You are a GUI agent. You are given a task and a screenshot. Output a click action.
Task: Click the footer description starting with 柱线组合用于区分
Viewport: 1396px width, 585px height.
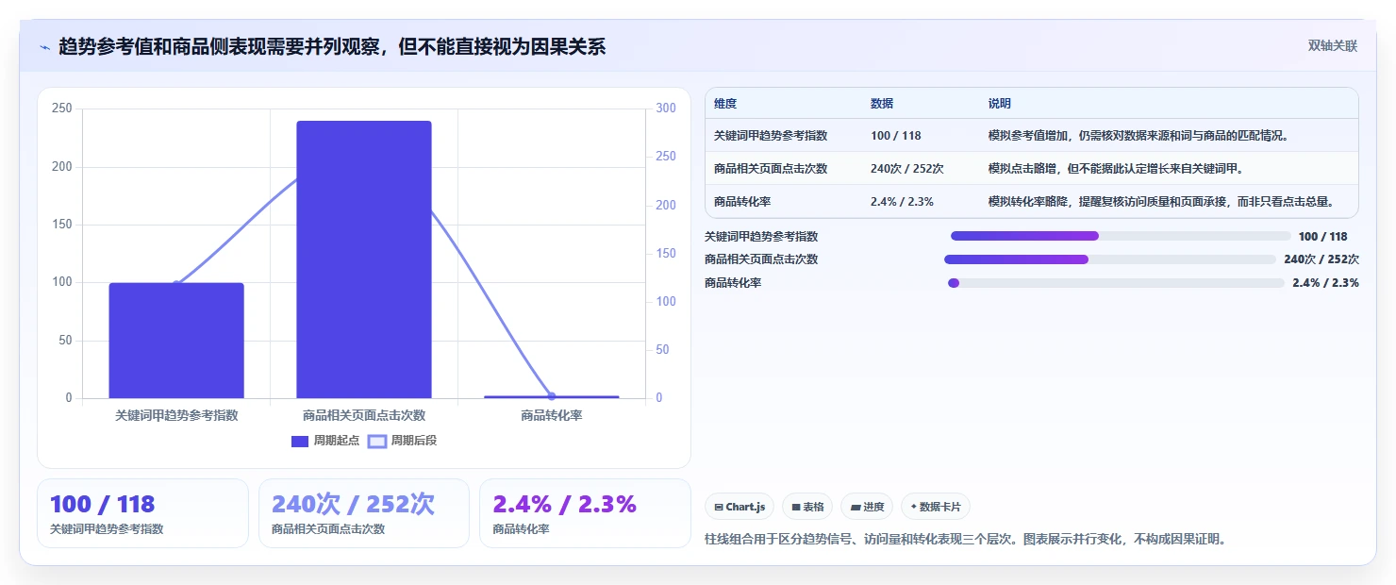966,540
